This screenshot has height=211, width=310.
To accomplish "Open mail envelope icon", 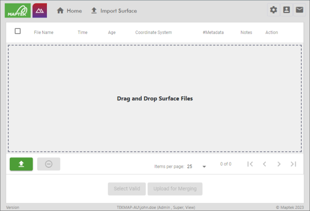I will click(299, 10).
